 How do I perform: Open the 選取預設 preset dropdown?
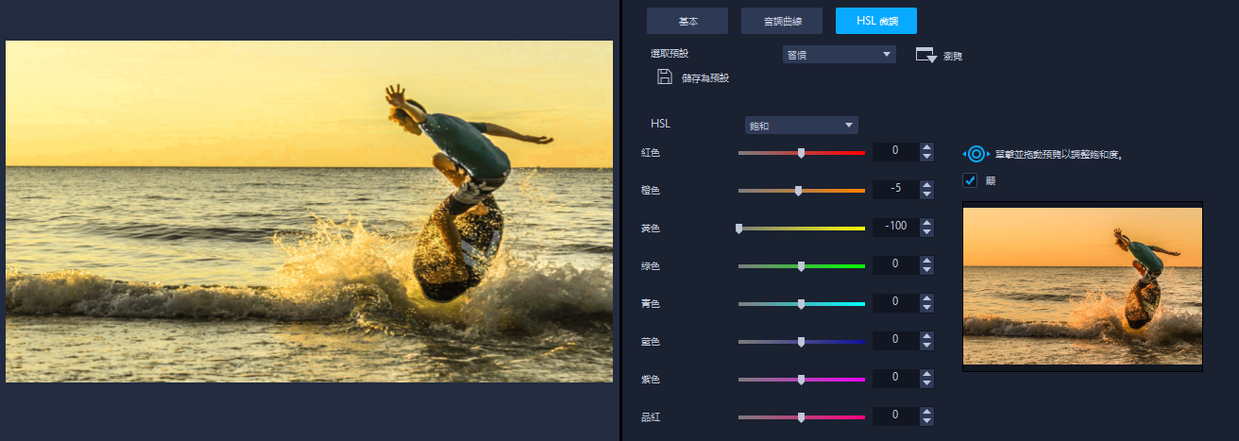(x=839, y=55)
